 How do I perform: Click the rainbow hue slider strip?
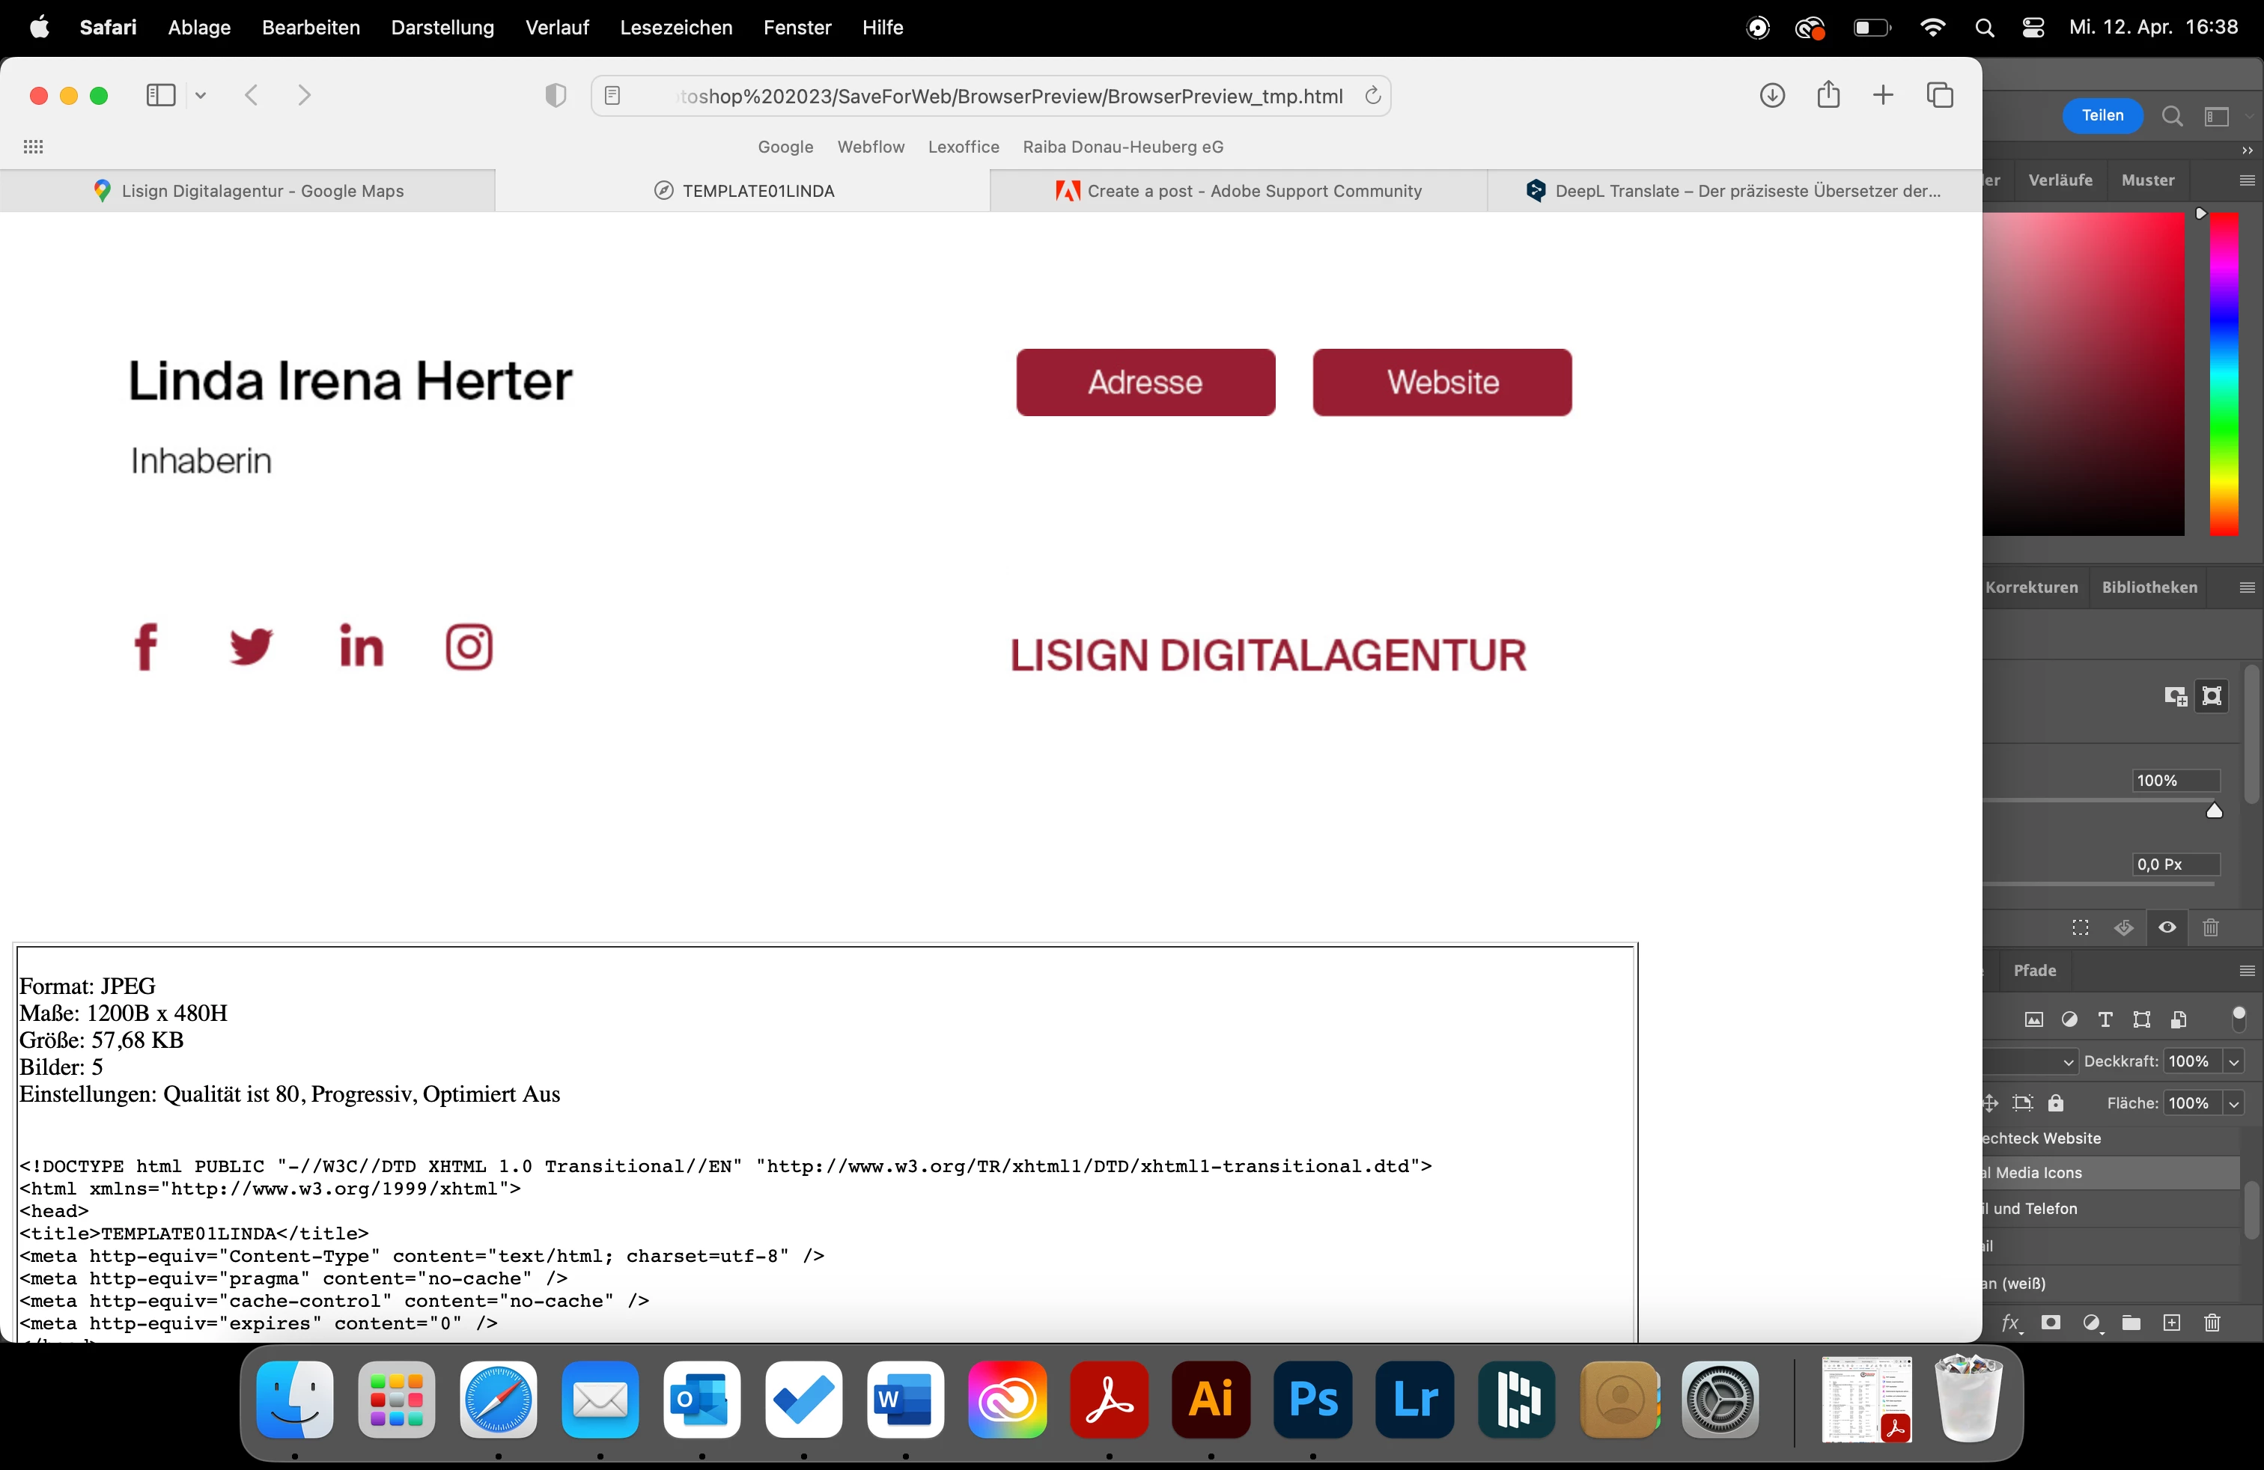[2223, 373]
